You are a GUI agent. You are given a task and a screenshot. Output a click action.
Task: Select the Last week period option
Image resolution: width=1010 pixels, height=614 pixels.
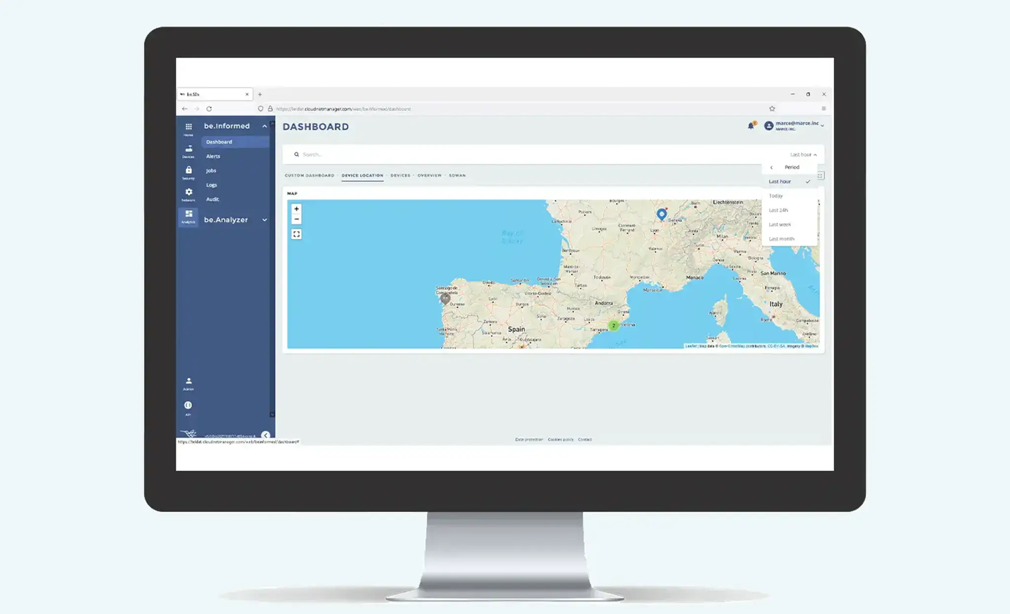point(789,224)
